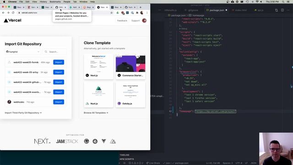The image size is (293, 165).
Task: Click the Gatsby logo in Optimized For row
Action: coord(87,141)
